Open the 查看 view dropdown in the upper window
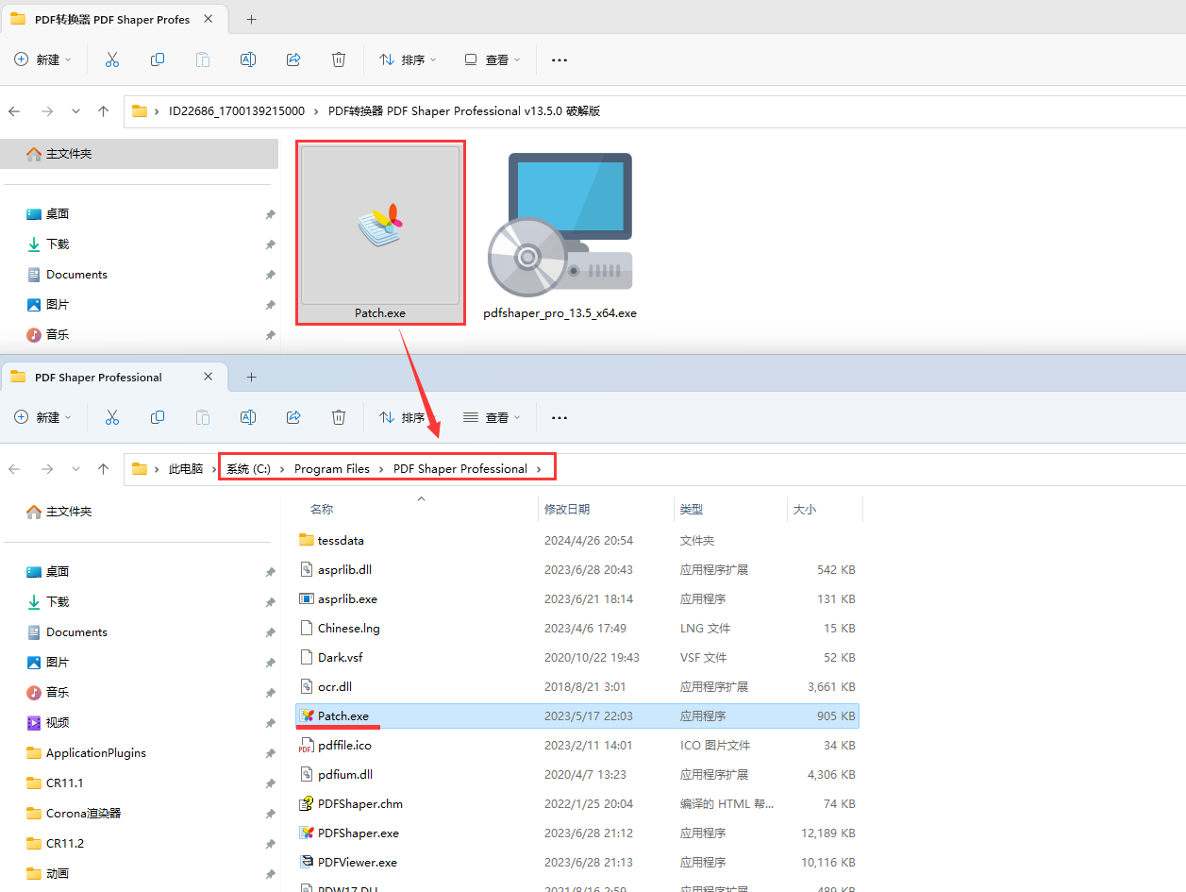This screenshot has height=892, width=1186. pos(493,59)
